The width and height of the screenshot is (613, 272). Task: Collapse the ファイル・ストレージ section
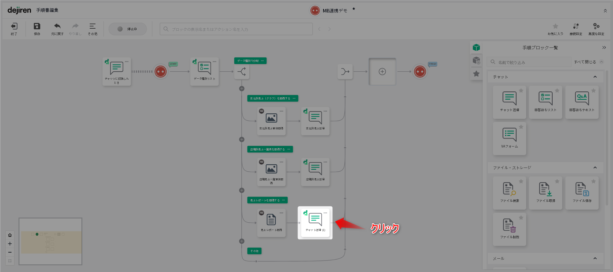pos(595,168)
